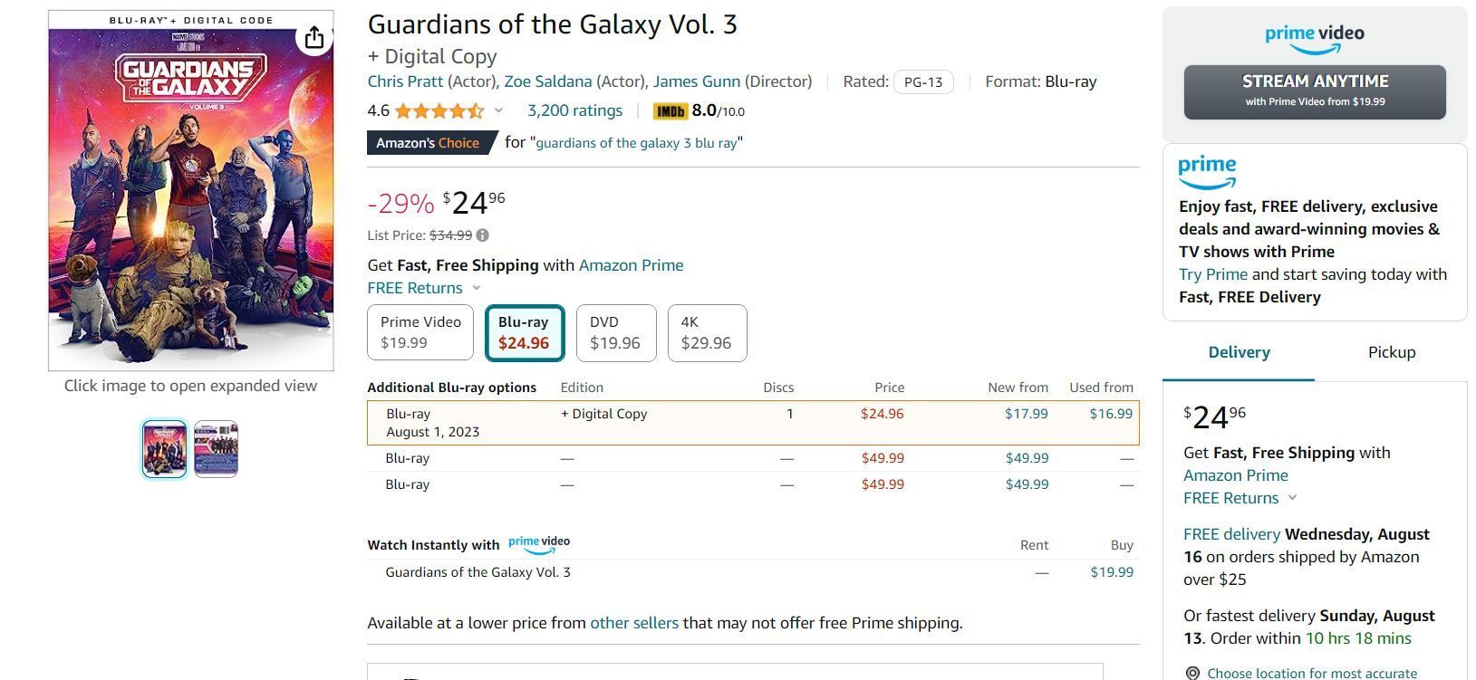
Task: Click the location pin icon
Action: [x=1192, y=673]
